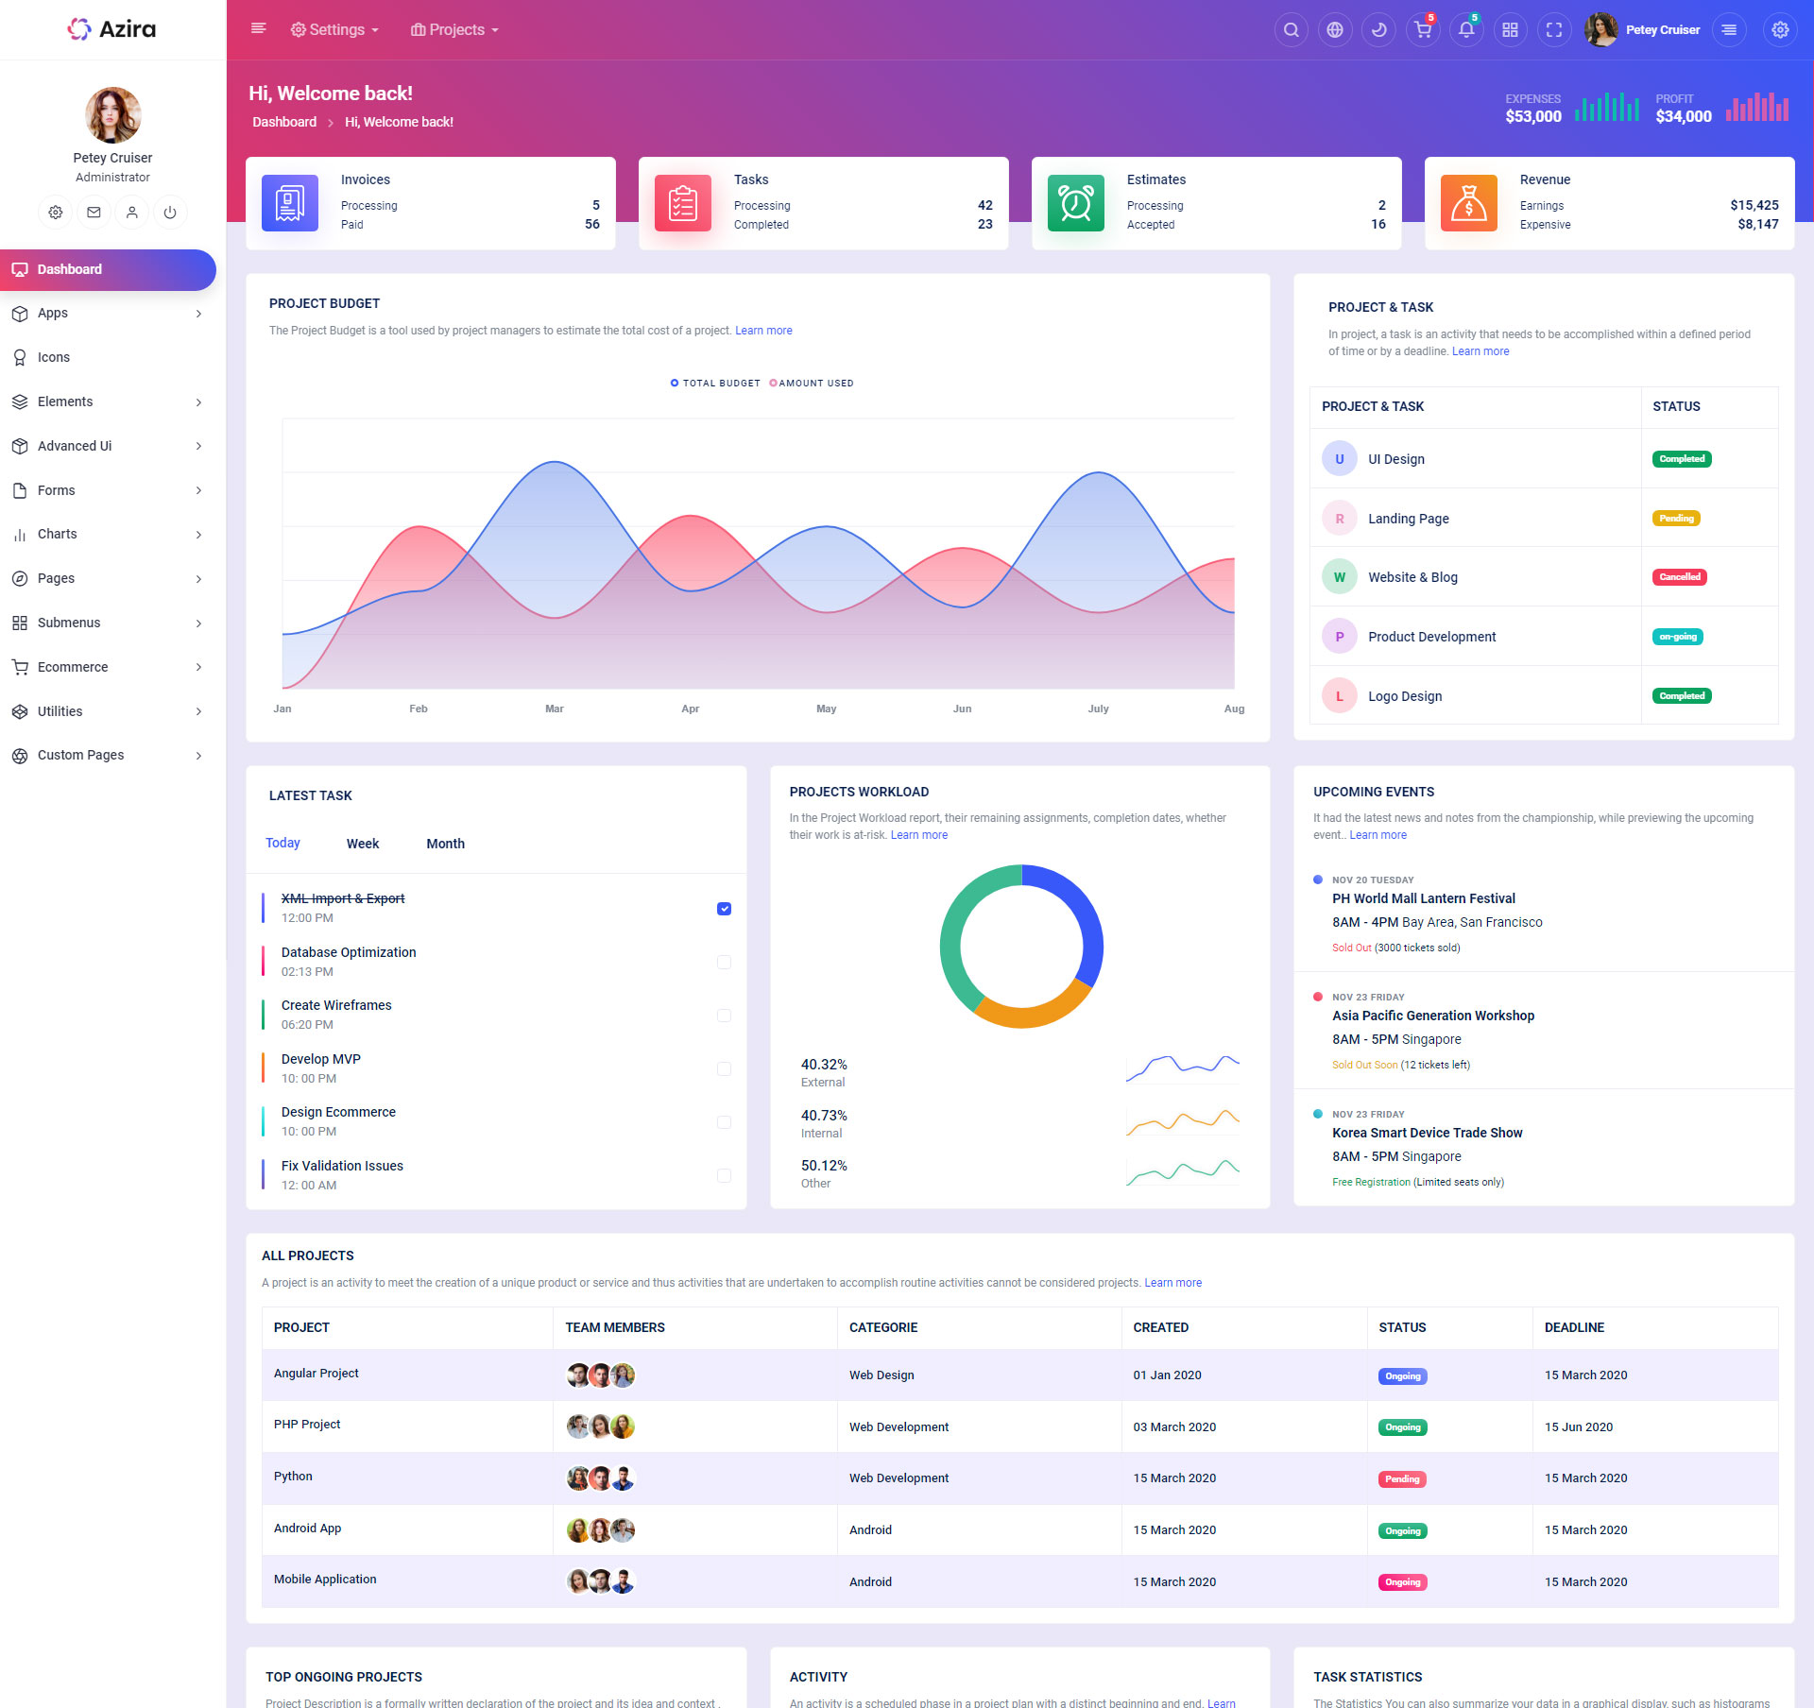Click the globe language icon
The width and height of the screenshot is (1814, 1708).
click(x=1334, y=30)
